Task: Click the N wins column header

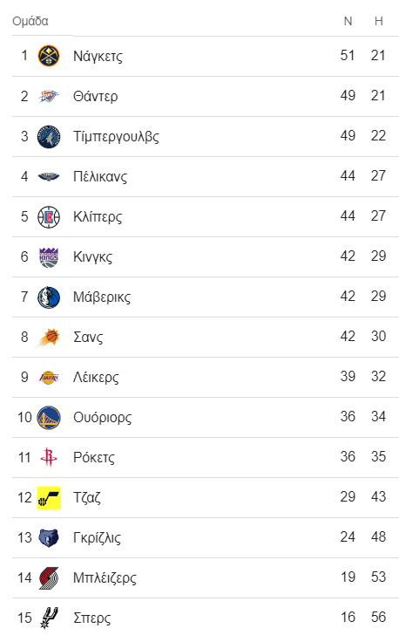Action: pos(348,21)
